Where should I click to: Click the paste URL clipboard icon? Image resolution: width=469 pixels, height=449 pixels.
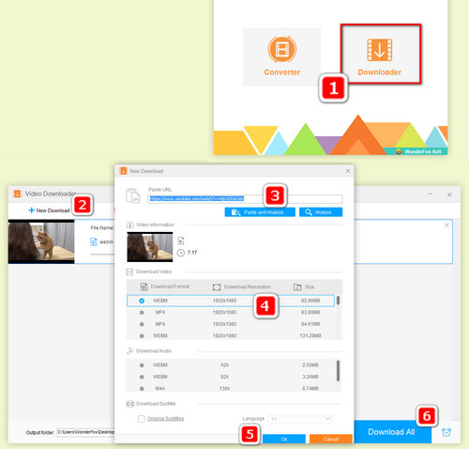(x=132, y=195)
